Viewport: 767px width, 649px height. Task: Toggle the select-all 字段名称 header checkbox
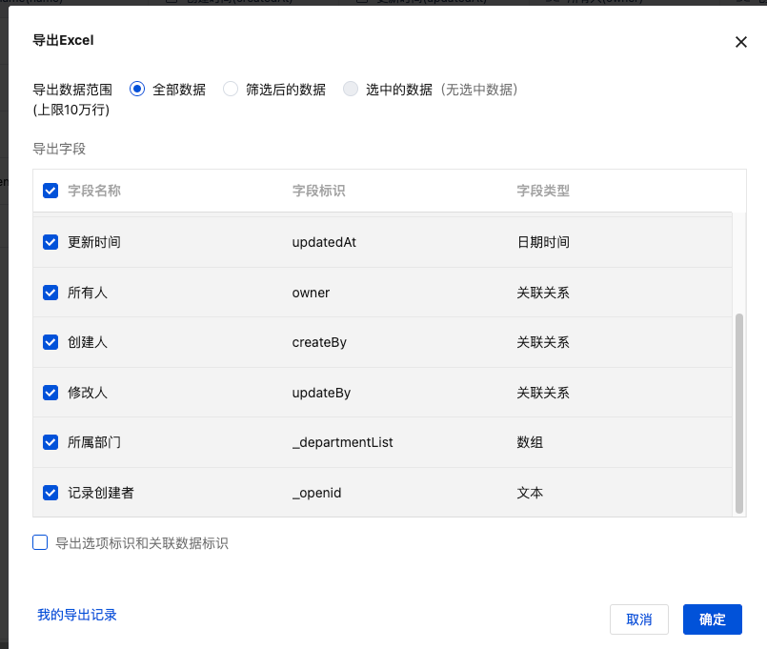click(x=50, y=191)
